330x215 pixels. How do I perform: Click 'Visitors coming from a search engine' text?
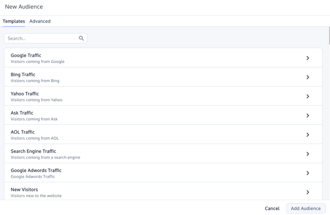point(45,157)
